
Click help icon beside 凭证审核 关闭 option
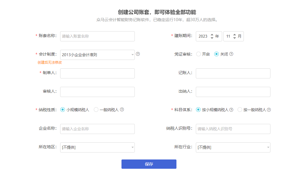231,54
